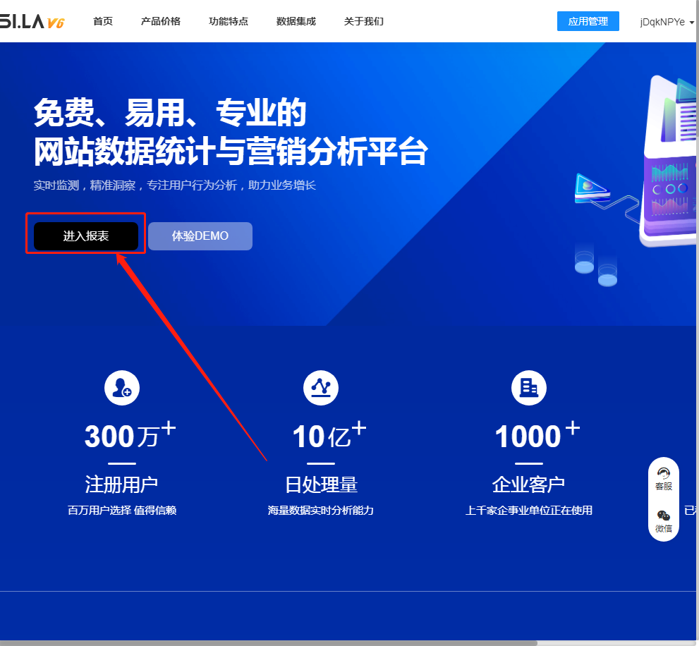Click the registered users person icon
Image resolution: width=699 pixels, height=646 pixels.
[122, 387]
